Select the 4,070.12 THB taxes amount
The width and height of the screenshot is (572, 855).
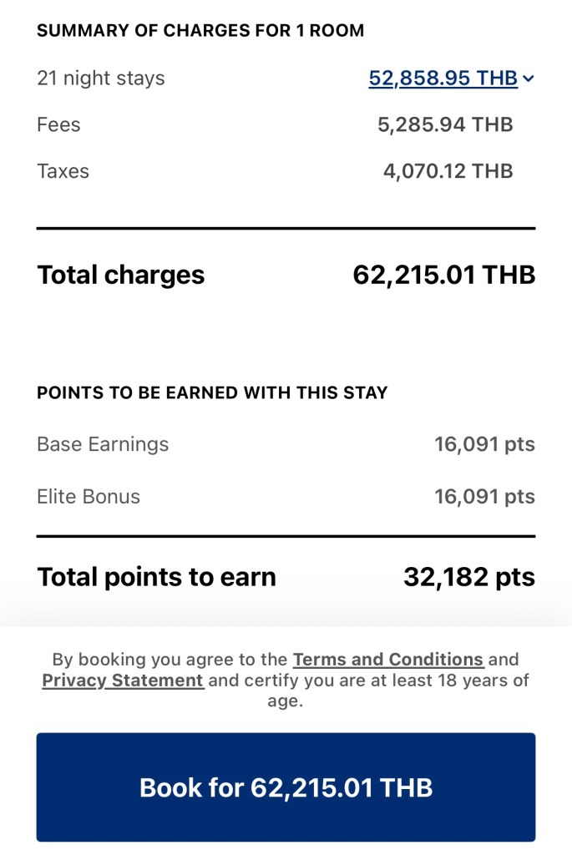click(448, 171)
